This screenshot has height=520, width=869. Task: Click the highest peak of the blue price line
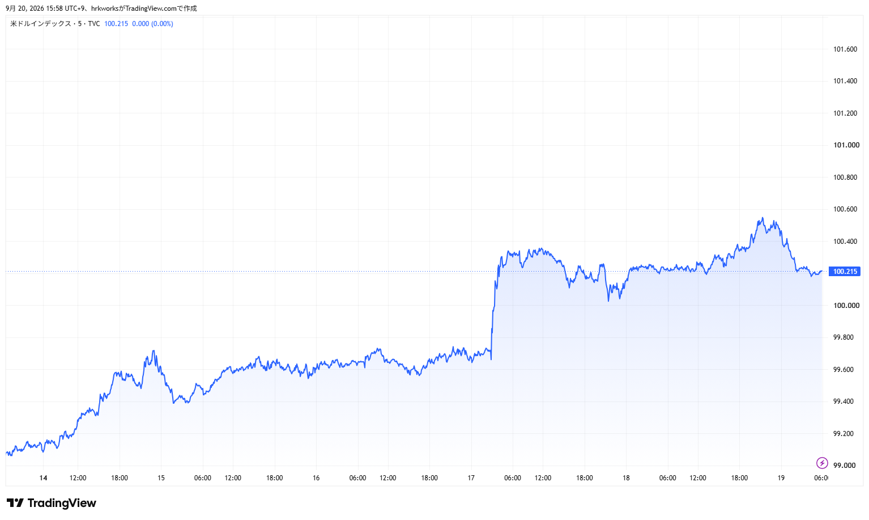762,218
